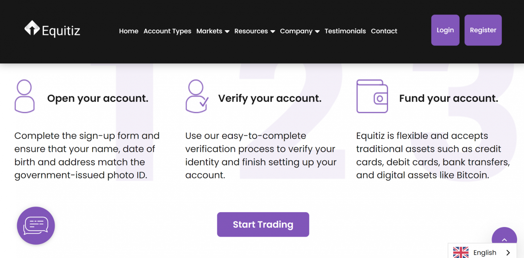Image resolution: width=524 pixels, height=258 pixels.
Task: Select the 'Fund your account' wallet icon
Action: (x=372, y=96)
